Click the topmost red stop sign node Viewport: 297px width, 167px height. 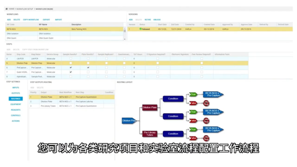[206, 103]
